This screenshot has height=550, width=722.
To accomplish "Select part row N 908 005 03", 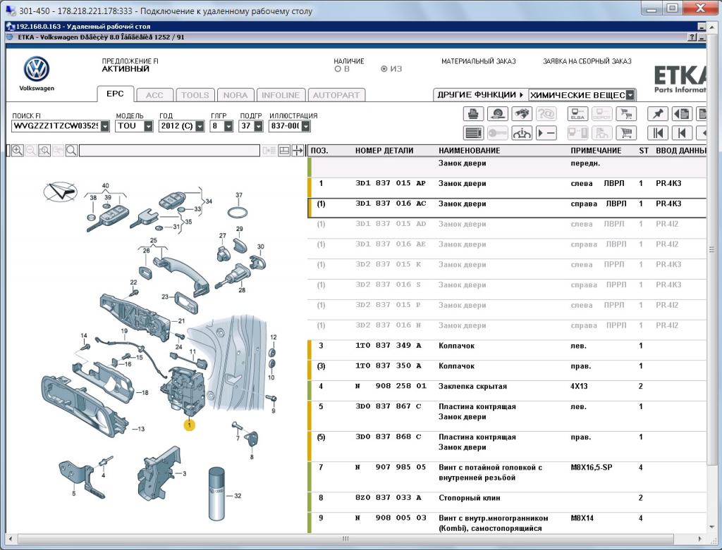I will coord(506,523).
